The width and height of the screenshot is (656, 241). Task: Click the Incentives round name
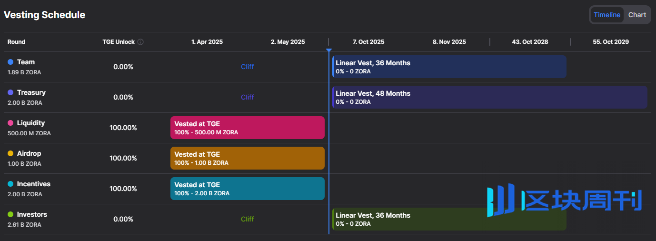(34, 184)
